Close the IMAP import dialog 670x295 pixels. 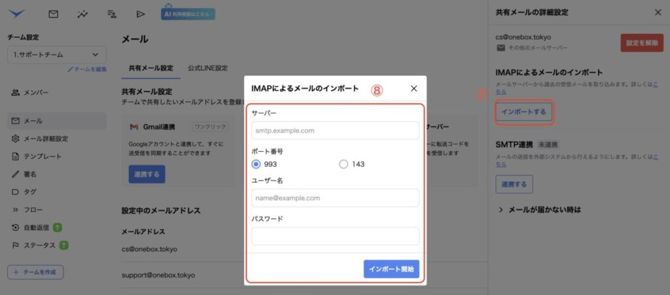point(414,88)
